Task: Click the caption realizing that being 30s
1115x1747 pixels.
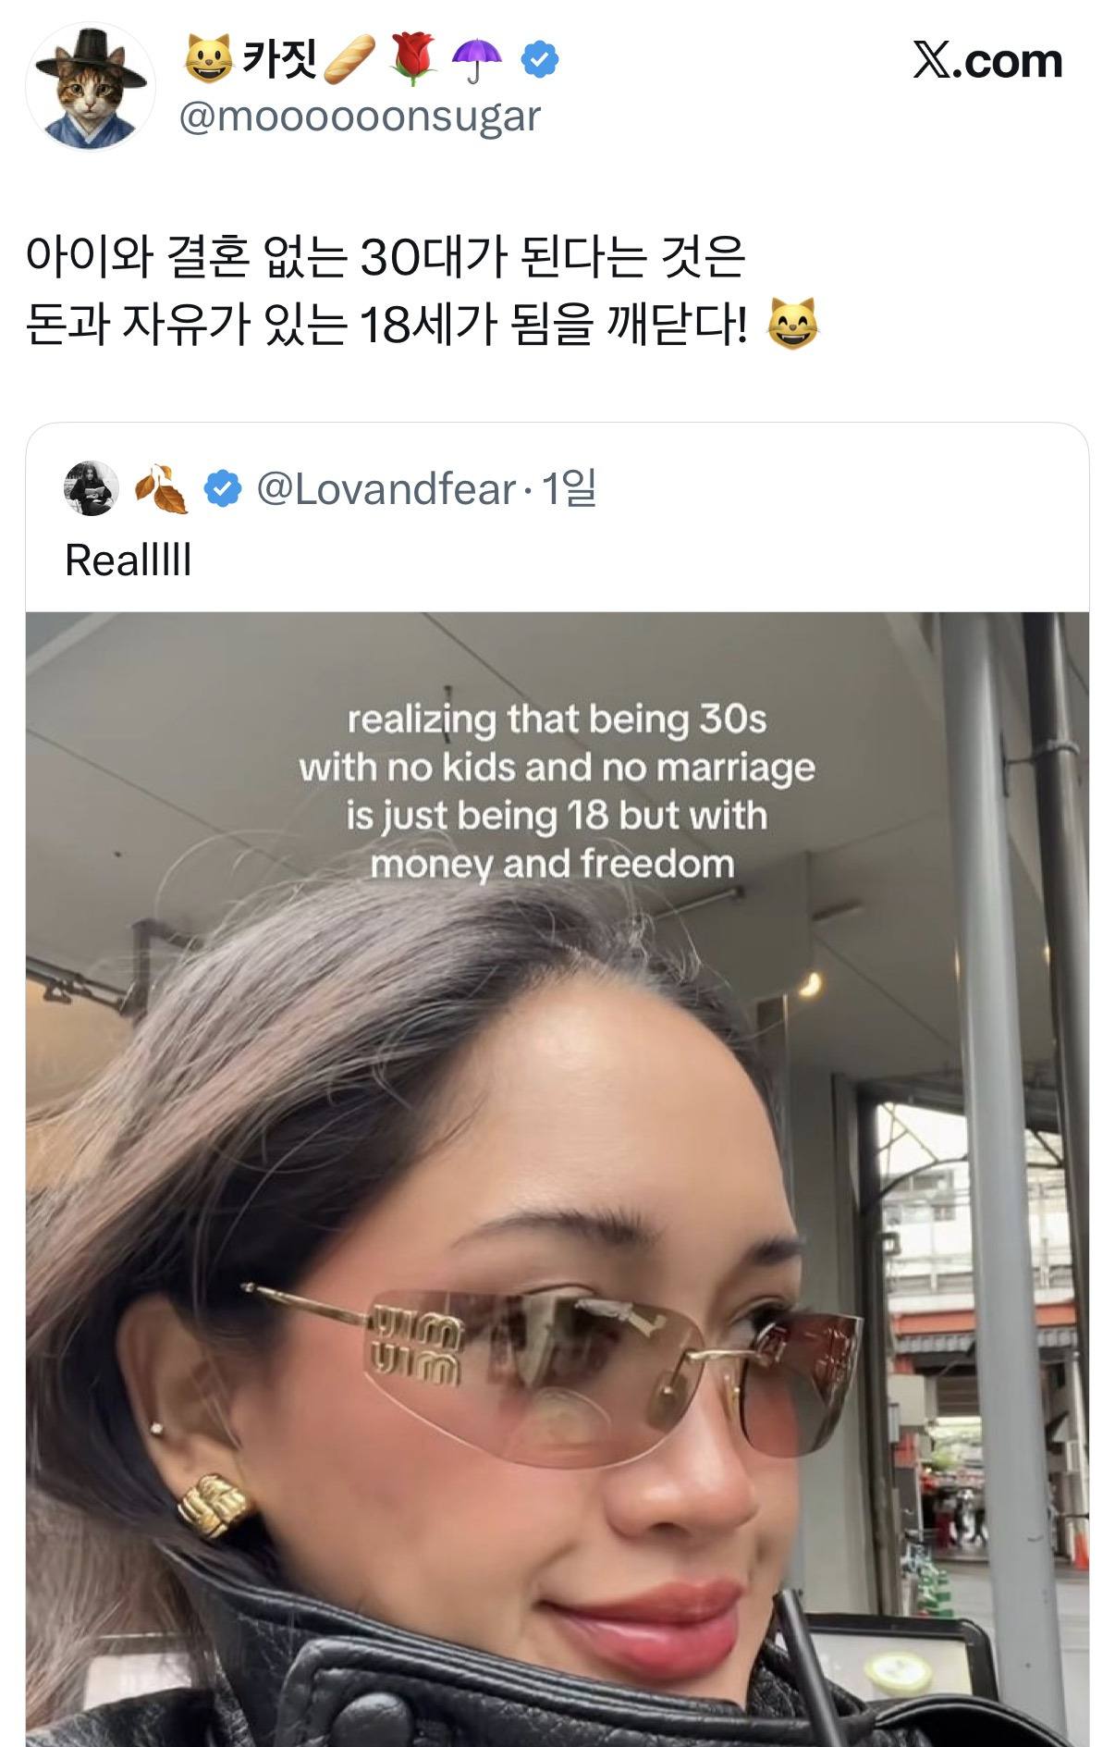Action: pos(557,719)
